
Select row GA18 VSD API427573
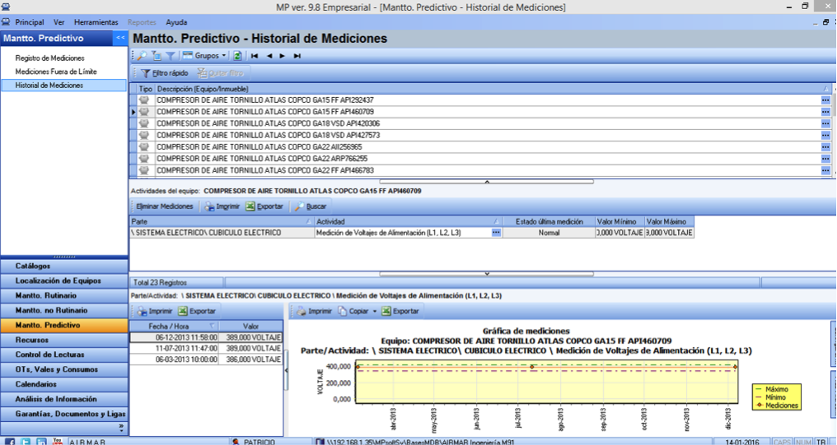(480, 136)
